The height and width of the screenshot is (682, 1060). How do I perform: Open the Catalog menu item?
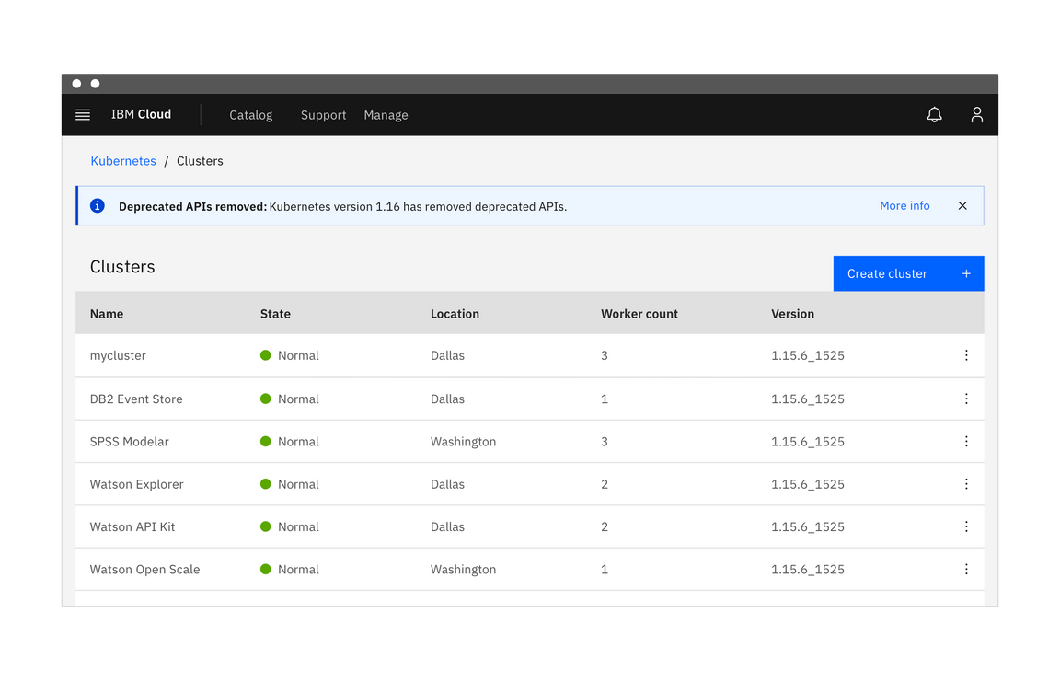click(250, 115)
